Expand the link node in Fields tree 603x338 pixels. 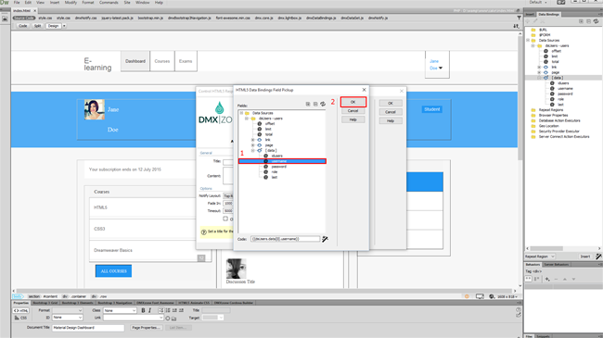[252, 140]
